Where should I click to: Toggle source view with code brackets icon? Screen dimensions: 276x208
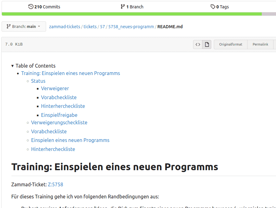click(198, 44)
